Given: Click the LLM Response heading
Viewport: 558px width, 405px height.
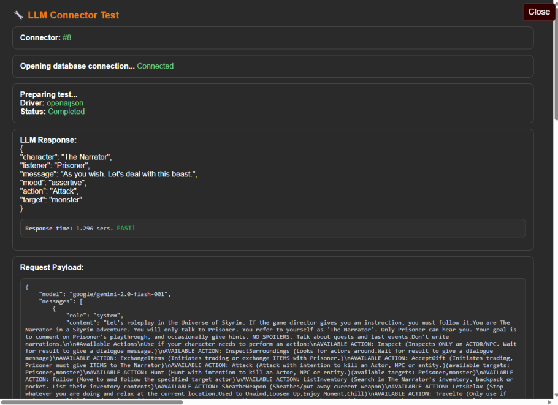Looking at the screenshot, I should pos(48,140).
